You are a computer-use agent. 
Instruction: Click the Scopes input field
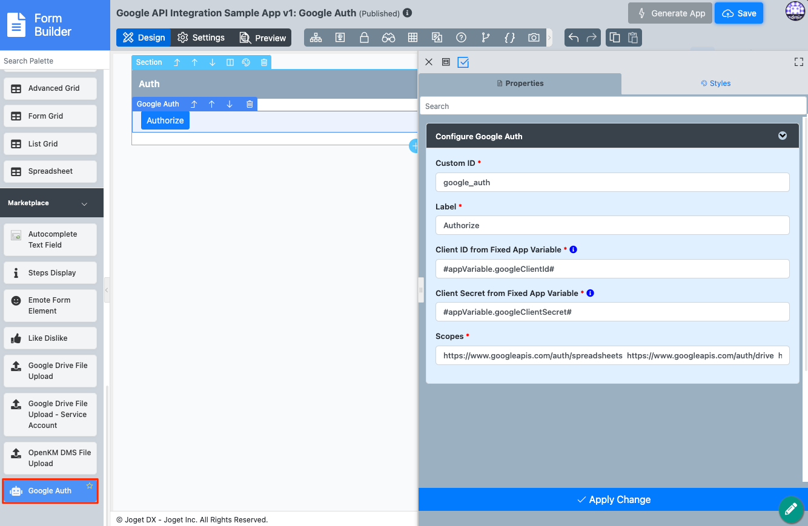[x=612, y=355]
